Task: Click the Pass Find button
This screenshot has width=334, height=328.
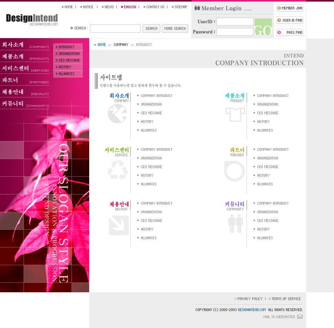Action: pyautogui.click(x=290, y=32)
